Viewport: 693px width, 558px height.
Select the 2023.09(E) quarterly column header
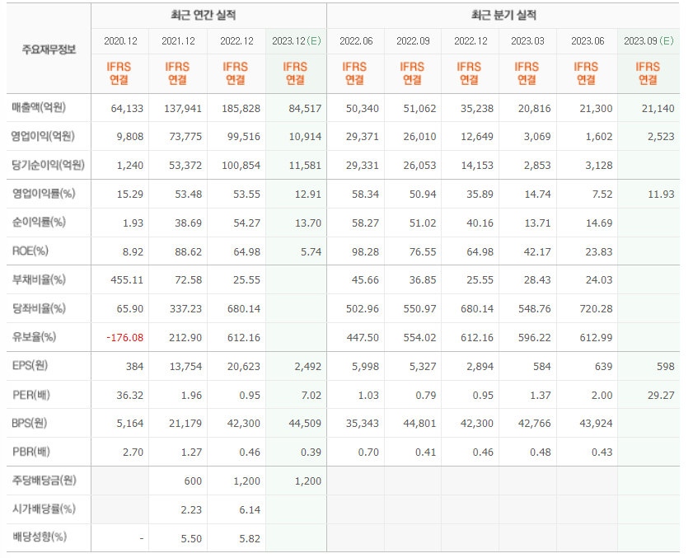(x=648, y=40)
